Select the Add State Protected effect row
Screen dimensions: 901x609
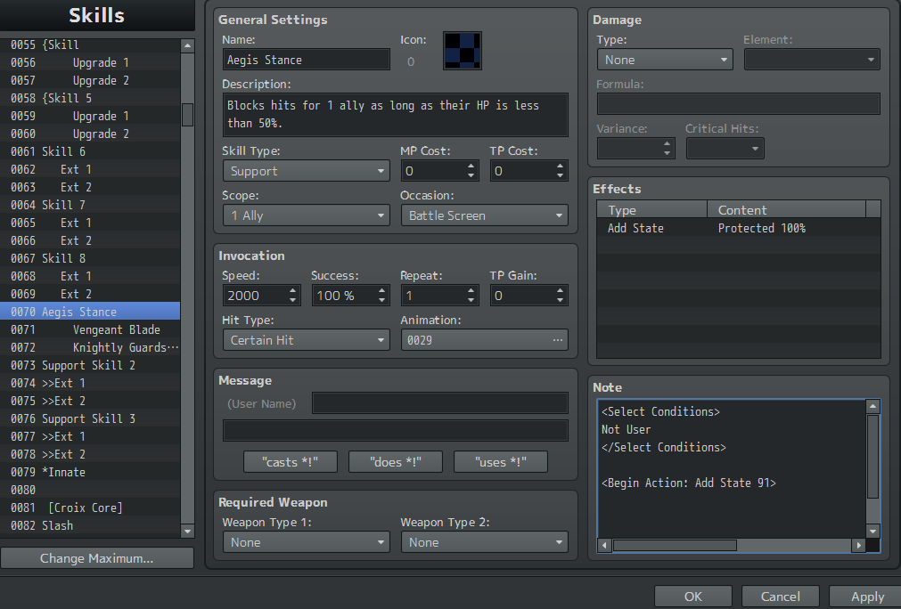tap(739, 228)
